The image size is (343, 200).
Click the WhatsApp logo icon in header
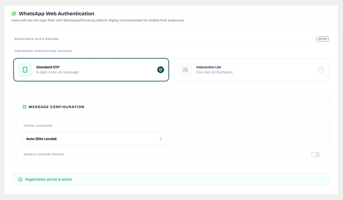[14, 14]
